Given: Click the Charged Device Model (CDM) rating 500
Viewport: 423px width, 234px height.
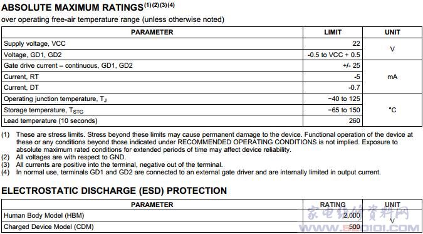Looking at the screenshot, I should pyautogui.click(x=355, y=226).
